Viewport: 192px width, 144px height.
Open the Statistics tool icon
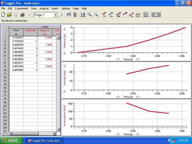click(x=119, y=15)
